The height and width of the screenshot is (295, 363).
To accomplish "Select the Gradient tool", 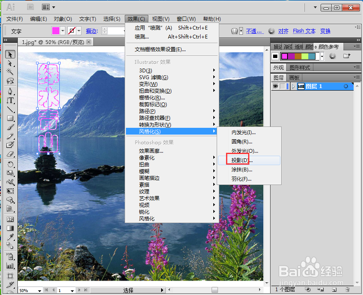I will 10,228.
